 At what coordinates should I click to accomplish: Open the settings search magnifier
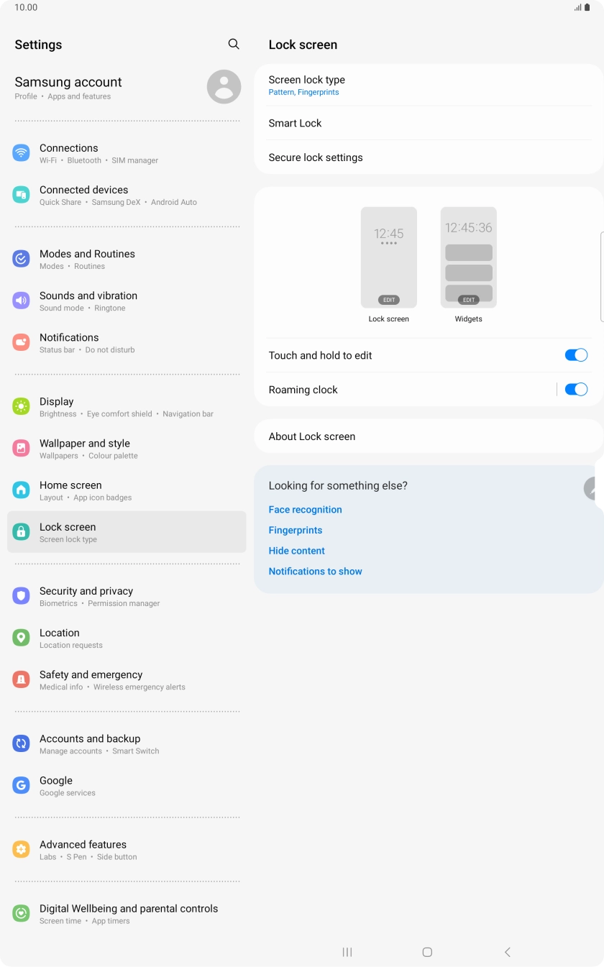pyautogui.click(x=233, y=44)
